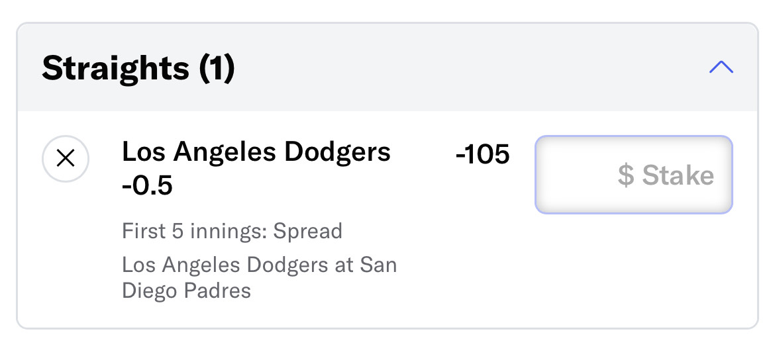
Task: Click the (1) bet count in header
Action: 217,68
